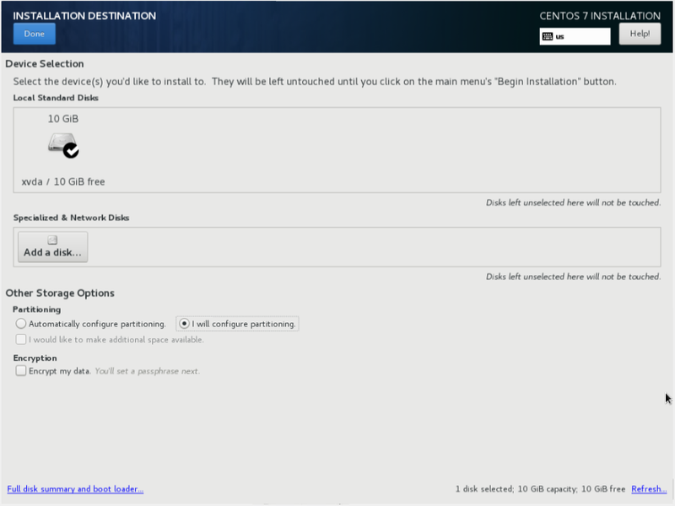The width and height of the screenshot is (675, 506).
Task: Select the xvda hard disk icon
Action: click(x=61, y=144)
